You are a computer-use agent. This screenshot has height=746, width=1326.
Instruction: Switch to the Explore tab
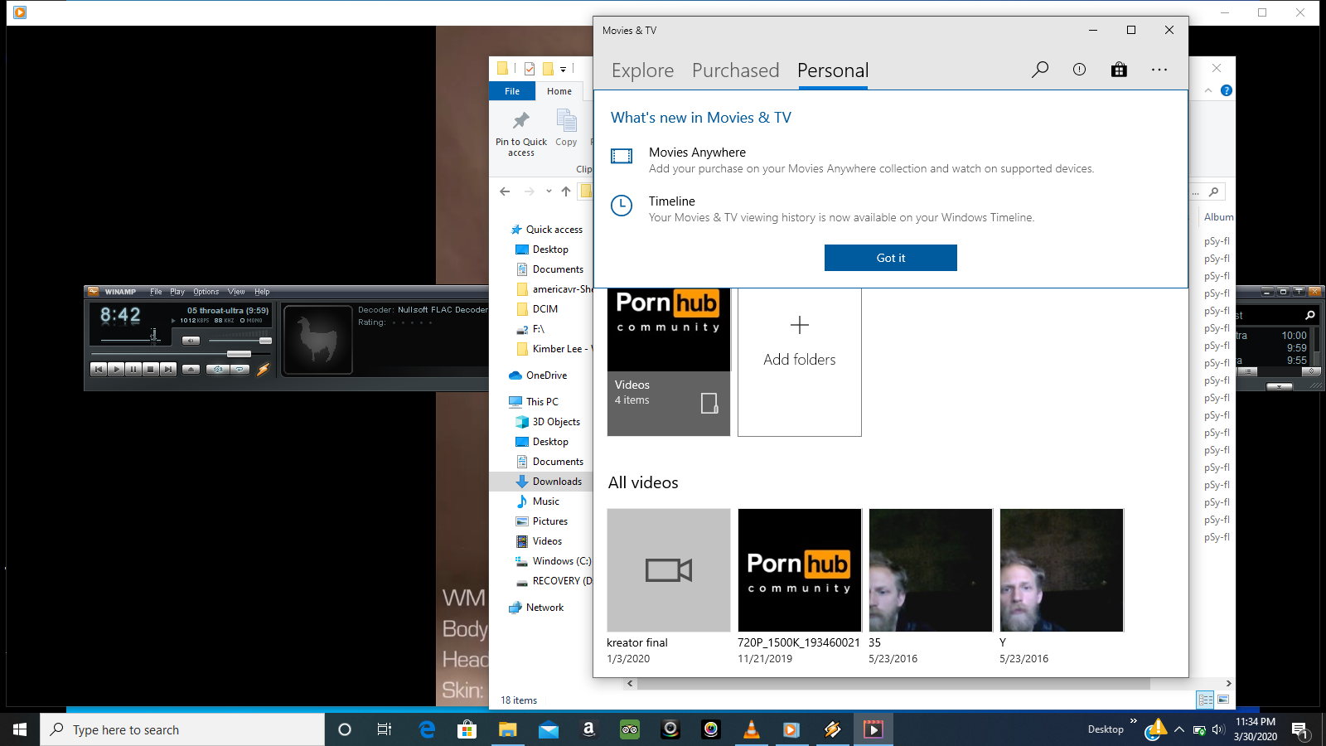642,70
